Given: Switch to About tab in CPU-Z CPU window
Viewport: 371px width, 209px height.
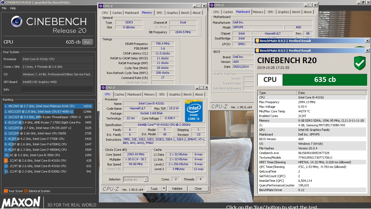Looking at the screenshot, I should 199,94.
